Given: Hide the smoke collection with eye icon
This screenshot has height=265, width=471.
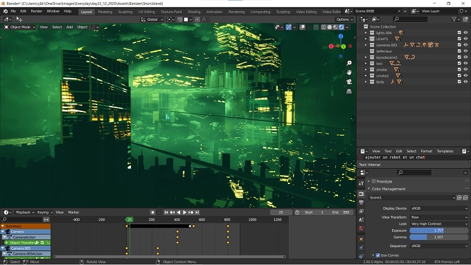Looking at the screenshot, I should pos(465,70).
